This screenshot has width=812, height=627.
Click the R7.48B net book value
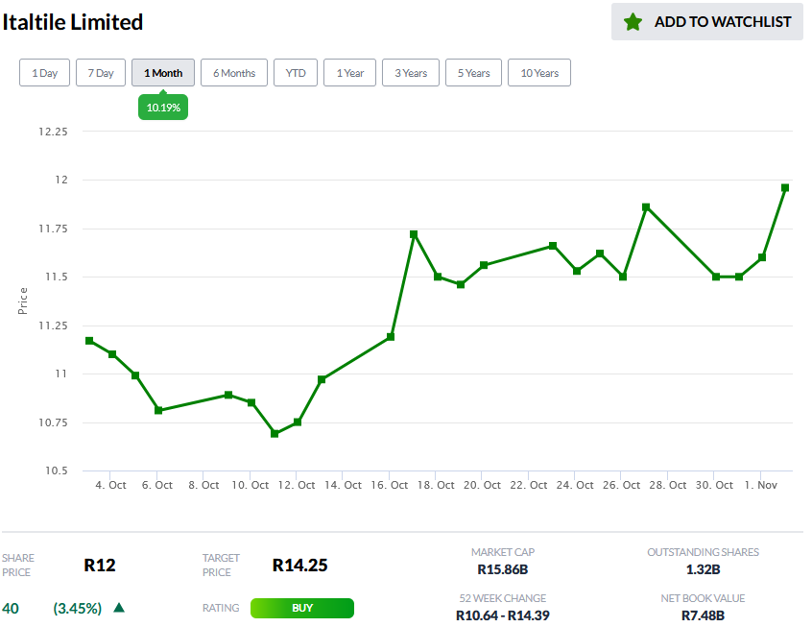click(703, 615)
